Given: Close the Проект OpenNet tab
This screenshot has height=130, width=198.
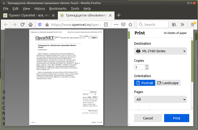Looking at the screenshot, I should tap(53, 15).
